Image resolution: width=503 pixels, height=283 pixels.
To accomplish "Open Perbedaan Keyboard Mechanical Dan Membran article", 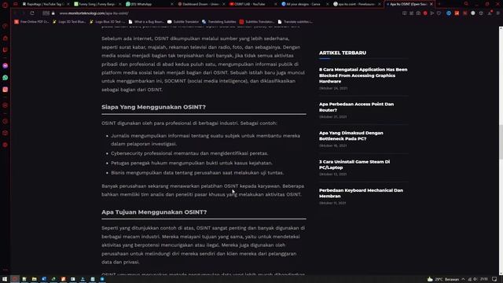I will pyautogui.click(x=361, y=193).
